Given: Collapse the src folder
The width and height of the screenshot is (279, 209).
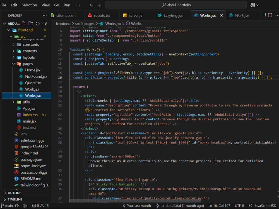Looking at the screenshot, I should [11, 37].
